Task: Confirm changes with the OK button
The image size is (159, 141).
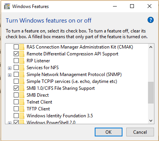Action: pyautogui.click(x=108, y=132)
